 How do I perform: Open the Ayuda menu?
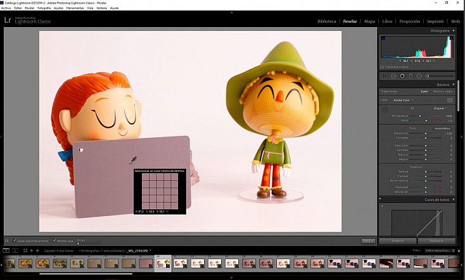pos(114,8)
